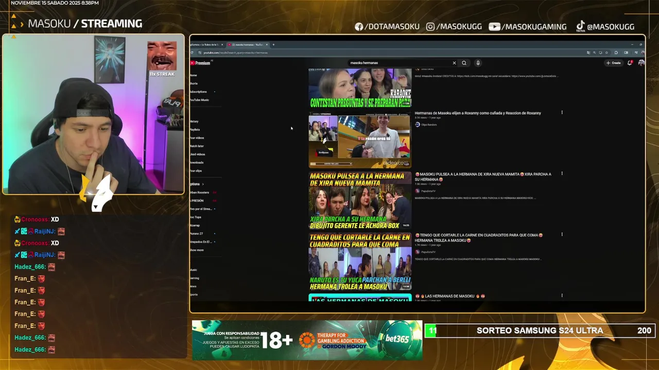Open a new browser tab with plus
This screenshot has width=659, height=370.
click(273, 45)
